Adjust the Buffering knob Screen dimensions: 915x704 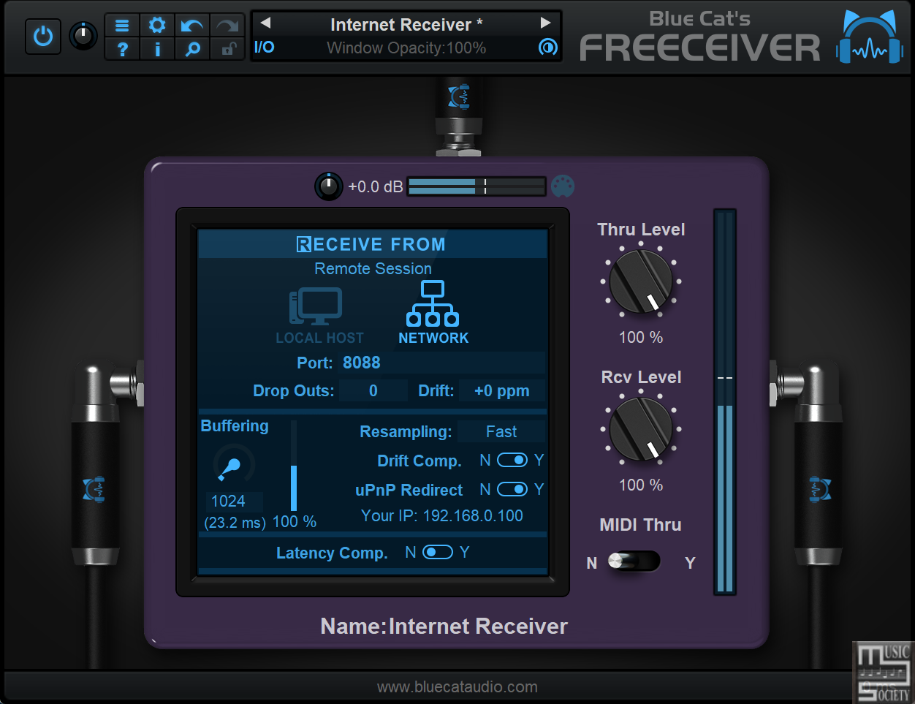coord(234,464)
